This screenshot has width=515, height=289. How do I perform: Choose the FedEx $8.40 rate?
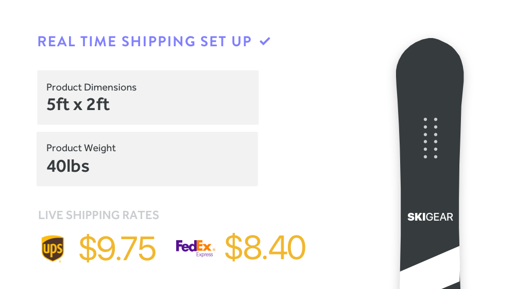tap(265, 247)
